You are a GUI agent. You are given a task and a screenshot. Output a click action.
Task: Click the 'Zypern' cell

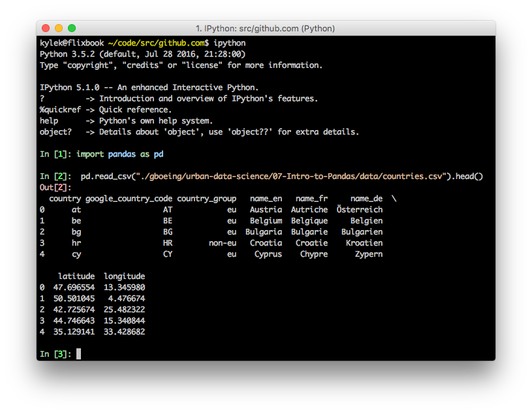[369, 254]
